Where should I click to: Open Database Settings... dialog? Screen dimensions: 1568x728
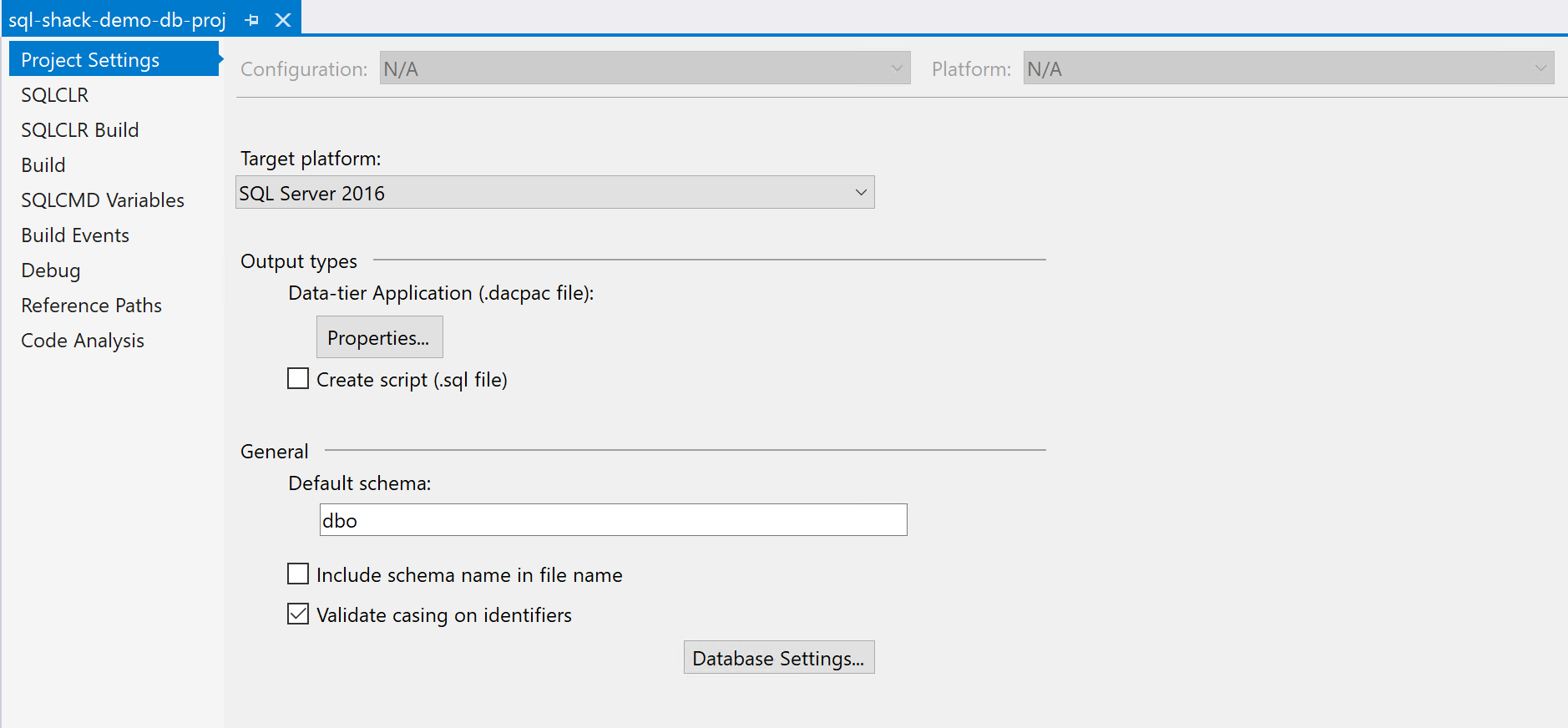778,658
